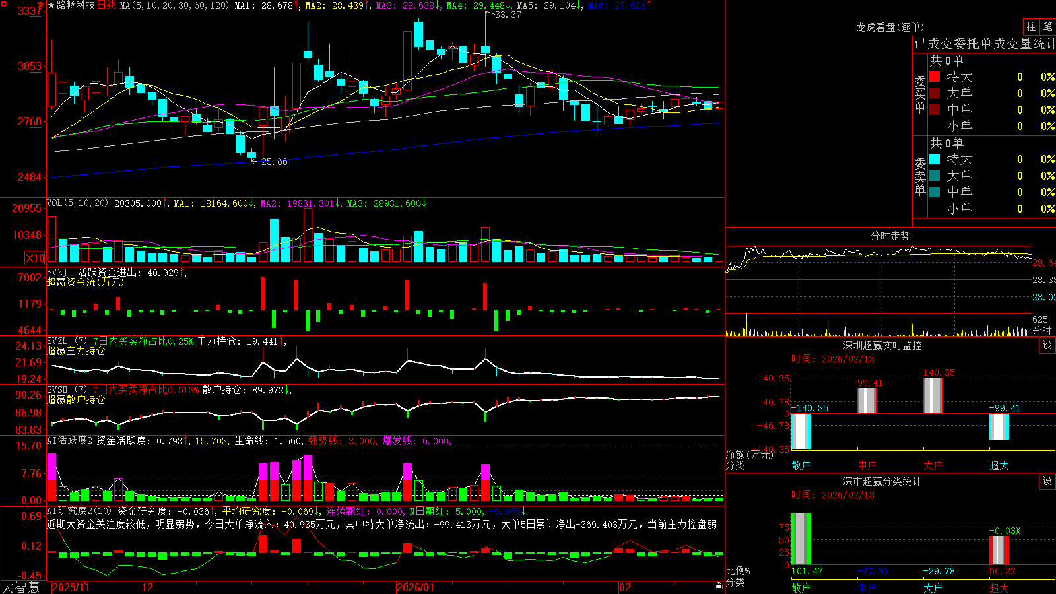The image size is (1056, 594).
Task: Click the MA(5,10,20,30,60,120) indicator parameters
Action: click(x=174, y=5)
